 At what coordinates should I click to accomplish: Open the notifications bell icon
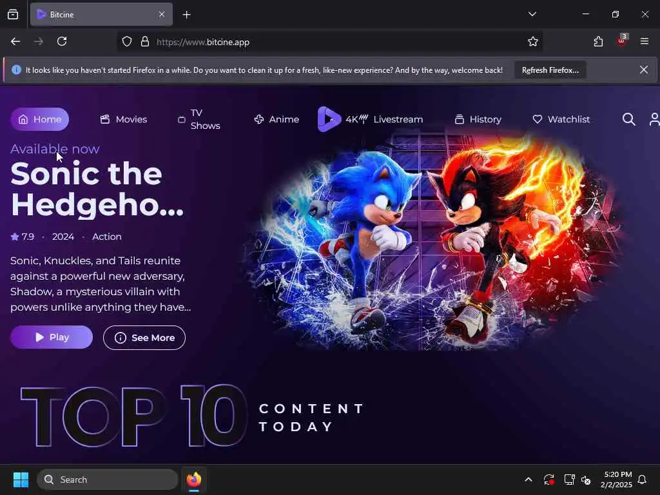coord(642,480)
